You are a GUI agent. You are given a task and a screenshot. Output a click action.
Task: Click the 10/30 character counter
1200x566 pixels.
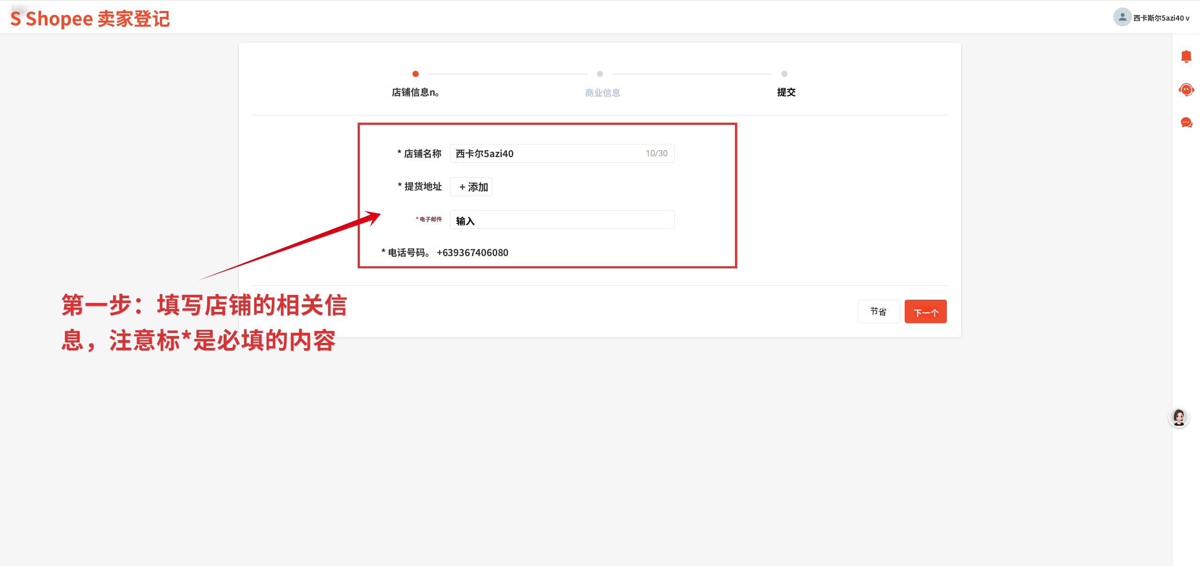[656, 153]
